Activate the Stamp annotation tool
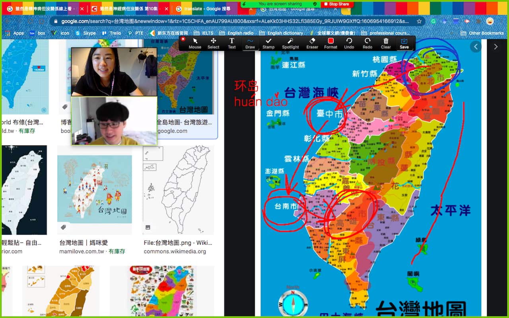The height and width of the screenshot is (318, 509). [x=268, y=43]
